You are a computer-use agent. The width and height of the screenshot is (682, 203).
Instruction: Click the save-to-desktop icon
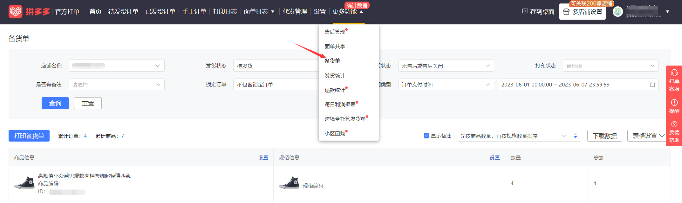coord(525,11)
